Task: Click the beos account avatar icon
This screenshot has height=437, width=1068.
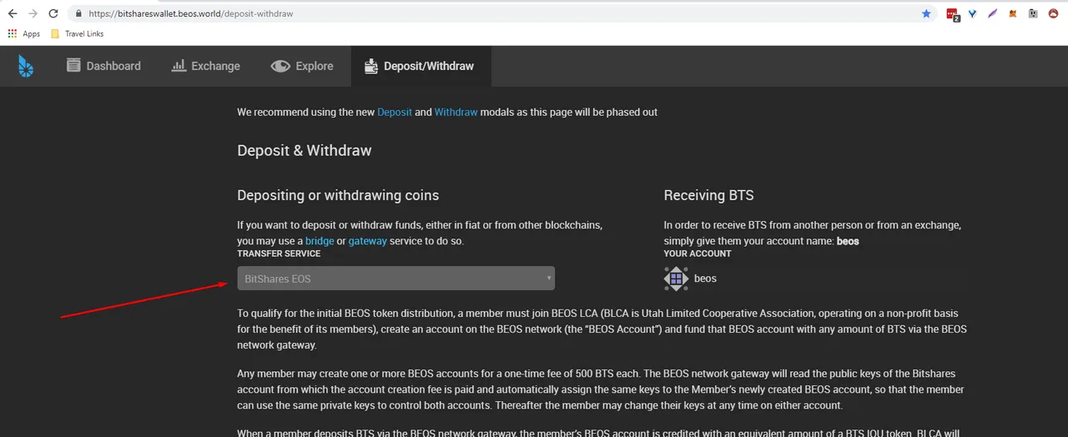Action: 676,279
